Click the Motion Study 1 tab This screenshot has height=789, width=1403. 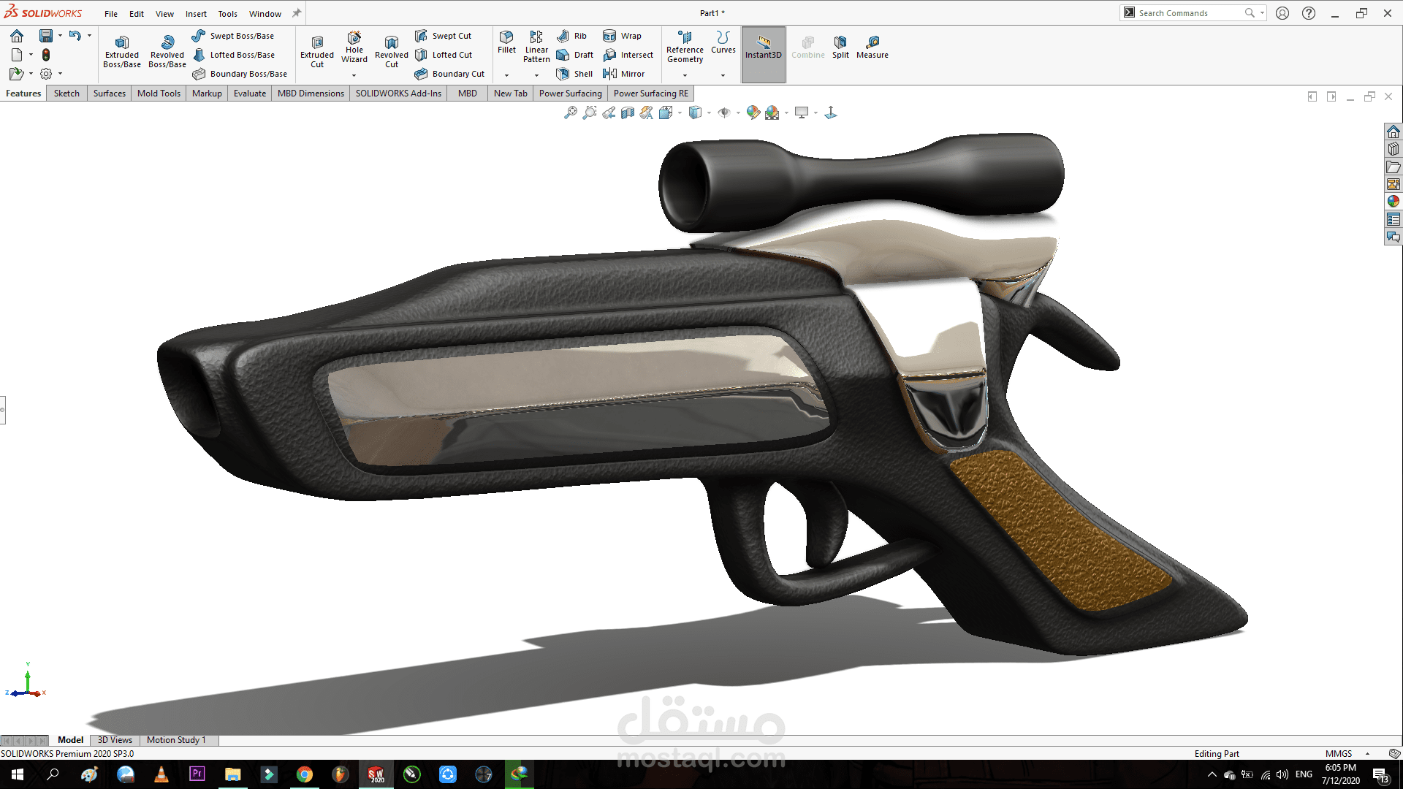click(176, 740)
